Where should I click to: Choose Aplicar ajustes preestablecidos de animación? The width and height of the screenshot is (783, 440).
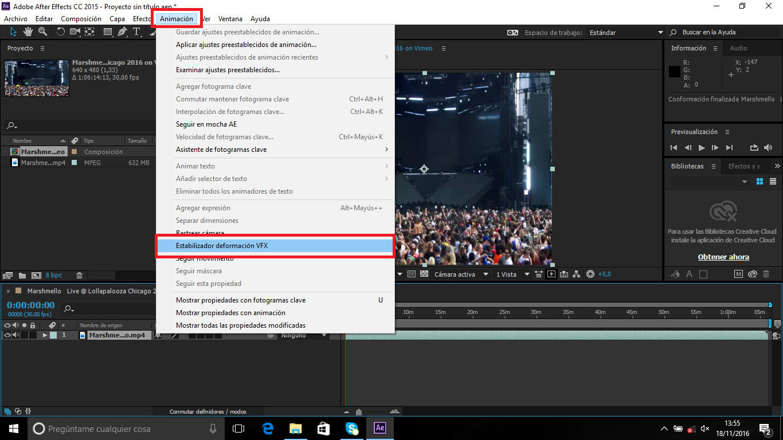coord(275,45)
